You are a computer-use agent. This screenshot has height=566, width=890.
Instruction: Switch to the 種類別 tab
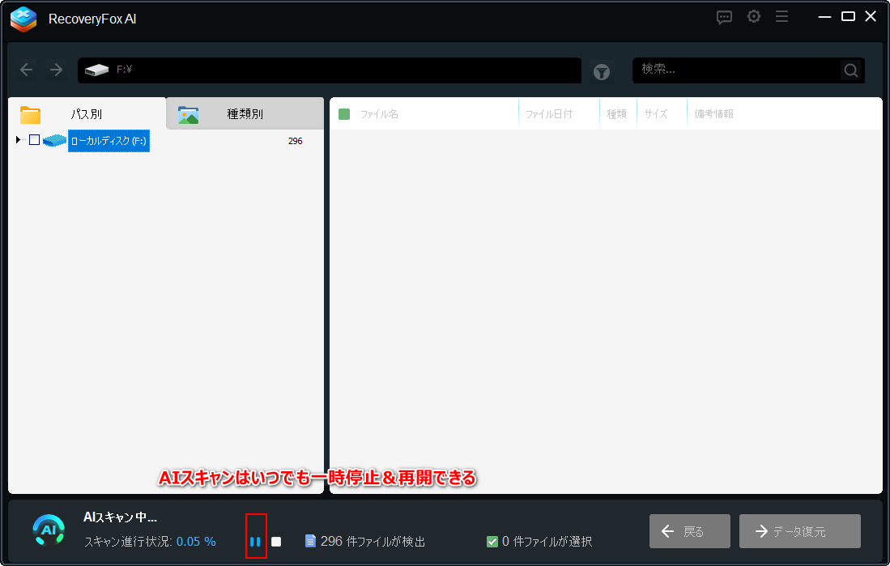[x=245, y=113]
